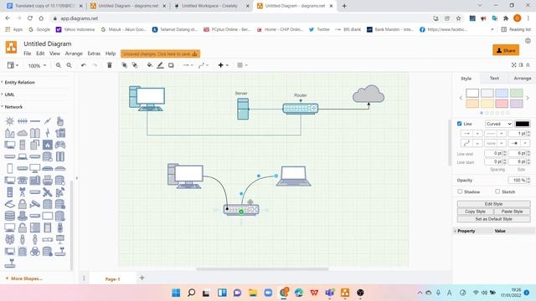The height and width of the screenshot is (301, 536).
Task: Open the Connection arrow style dropdown
Action: (188, 65)
